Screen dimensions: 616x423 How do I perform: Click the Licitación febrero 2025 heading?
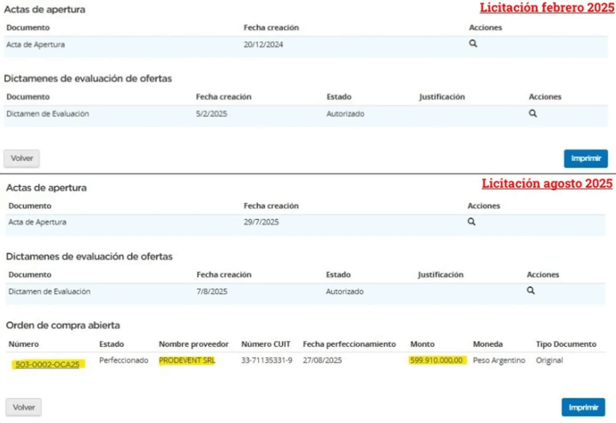546,8
